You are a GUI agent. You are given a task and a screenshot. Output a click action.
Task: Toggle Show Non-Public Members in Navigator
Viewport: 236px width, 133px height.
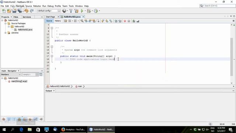[20, 119]
